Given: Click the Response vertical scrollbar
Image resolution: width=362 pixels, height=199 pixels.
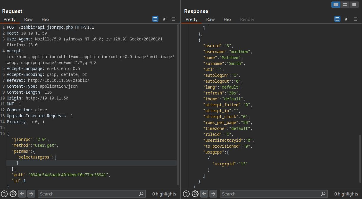Looking at the screenshot, I should tap(360, 159).
